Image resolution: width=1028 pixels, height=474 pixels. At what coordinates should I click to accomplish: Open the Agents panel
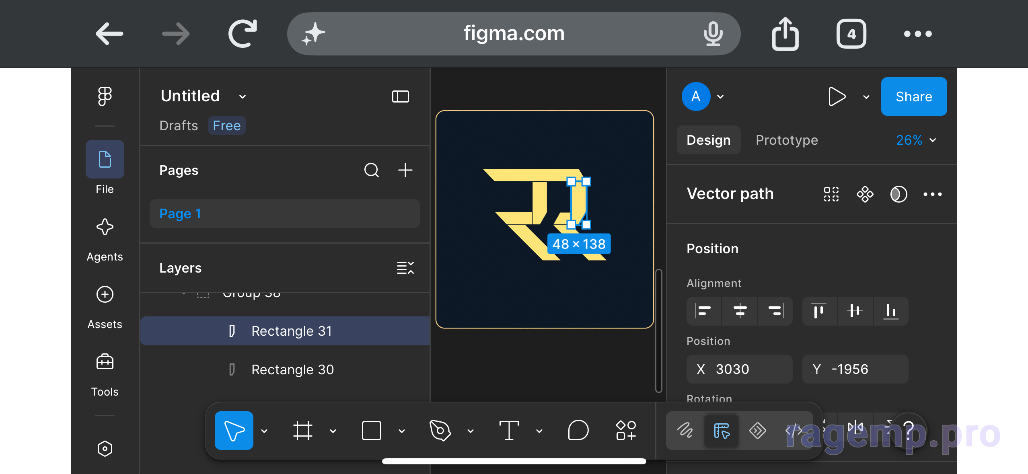tap(105, 240)
